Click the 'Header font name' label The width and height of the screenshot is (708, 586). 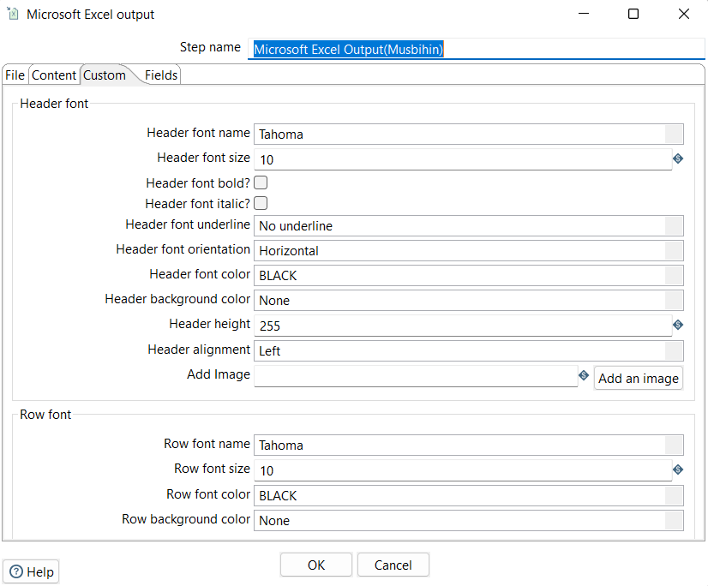click(x=198, y=133)
